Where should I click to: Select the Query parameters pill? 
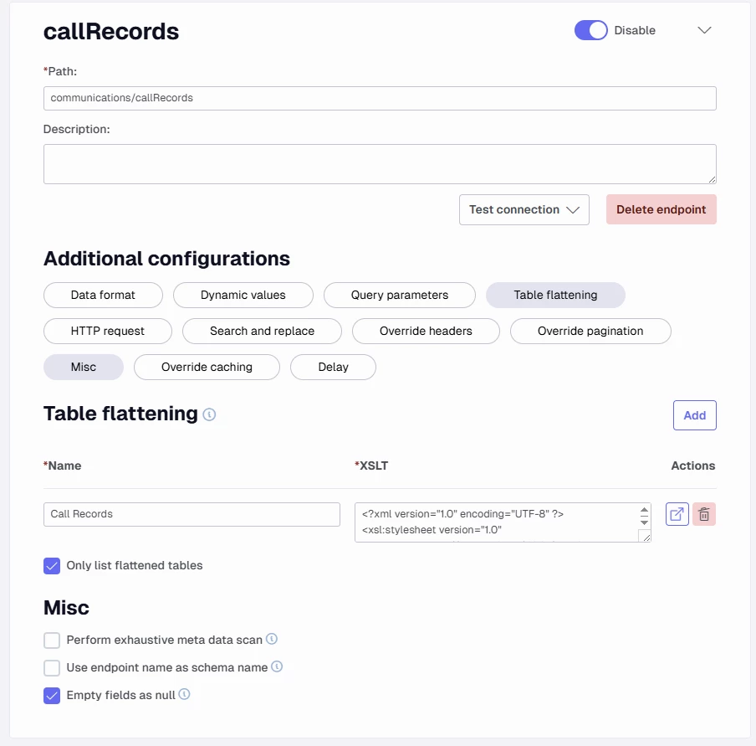(x=399, y=295)
